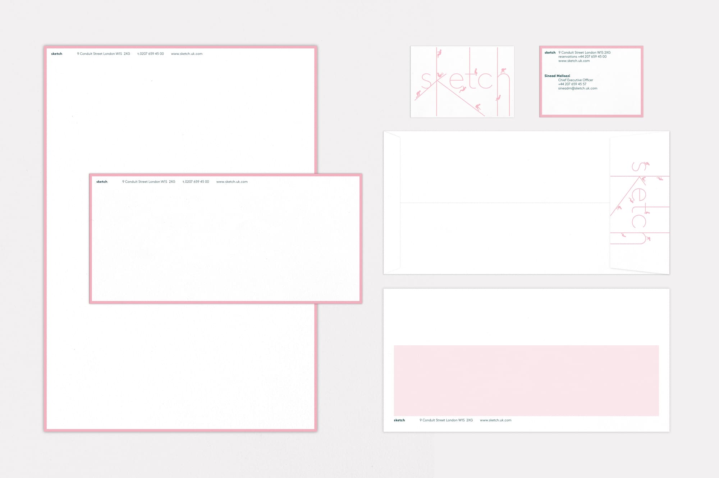This screenshot has width=719, height=478.
Task: Click the pink sketch logo on business card
Action: 462,82
